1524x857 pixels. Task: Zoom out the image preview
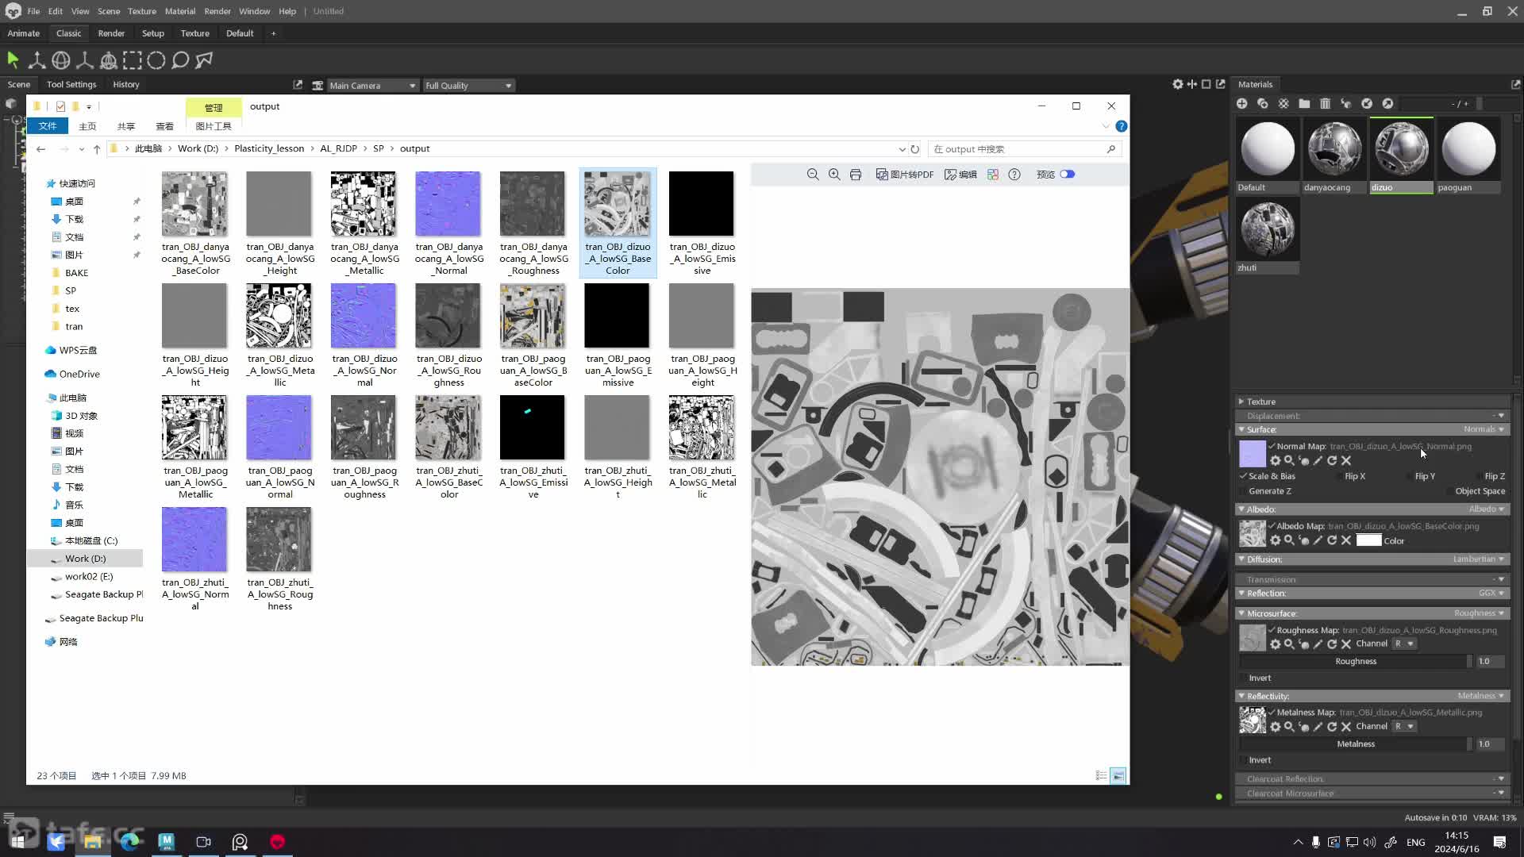(813, 175)
